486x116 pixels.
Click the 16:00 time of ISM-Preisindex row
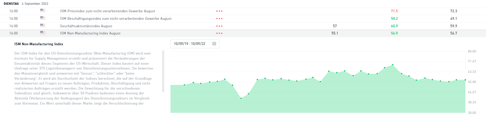tap(13, 11)
